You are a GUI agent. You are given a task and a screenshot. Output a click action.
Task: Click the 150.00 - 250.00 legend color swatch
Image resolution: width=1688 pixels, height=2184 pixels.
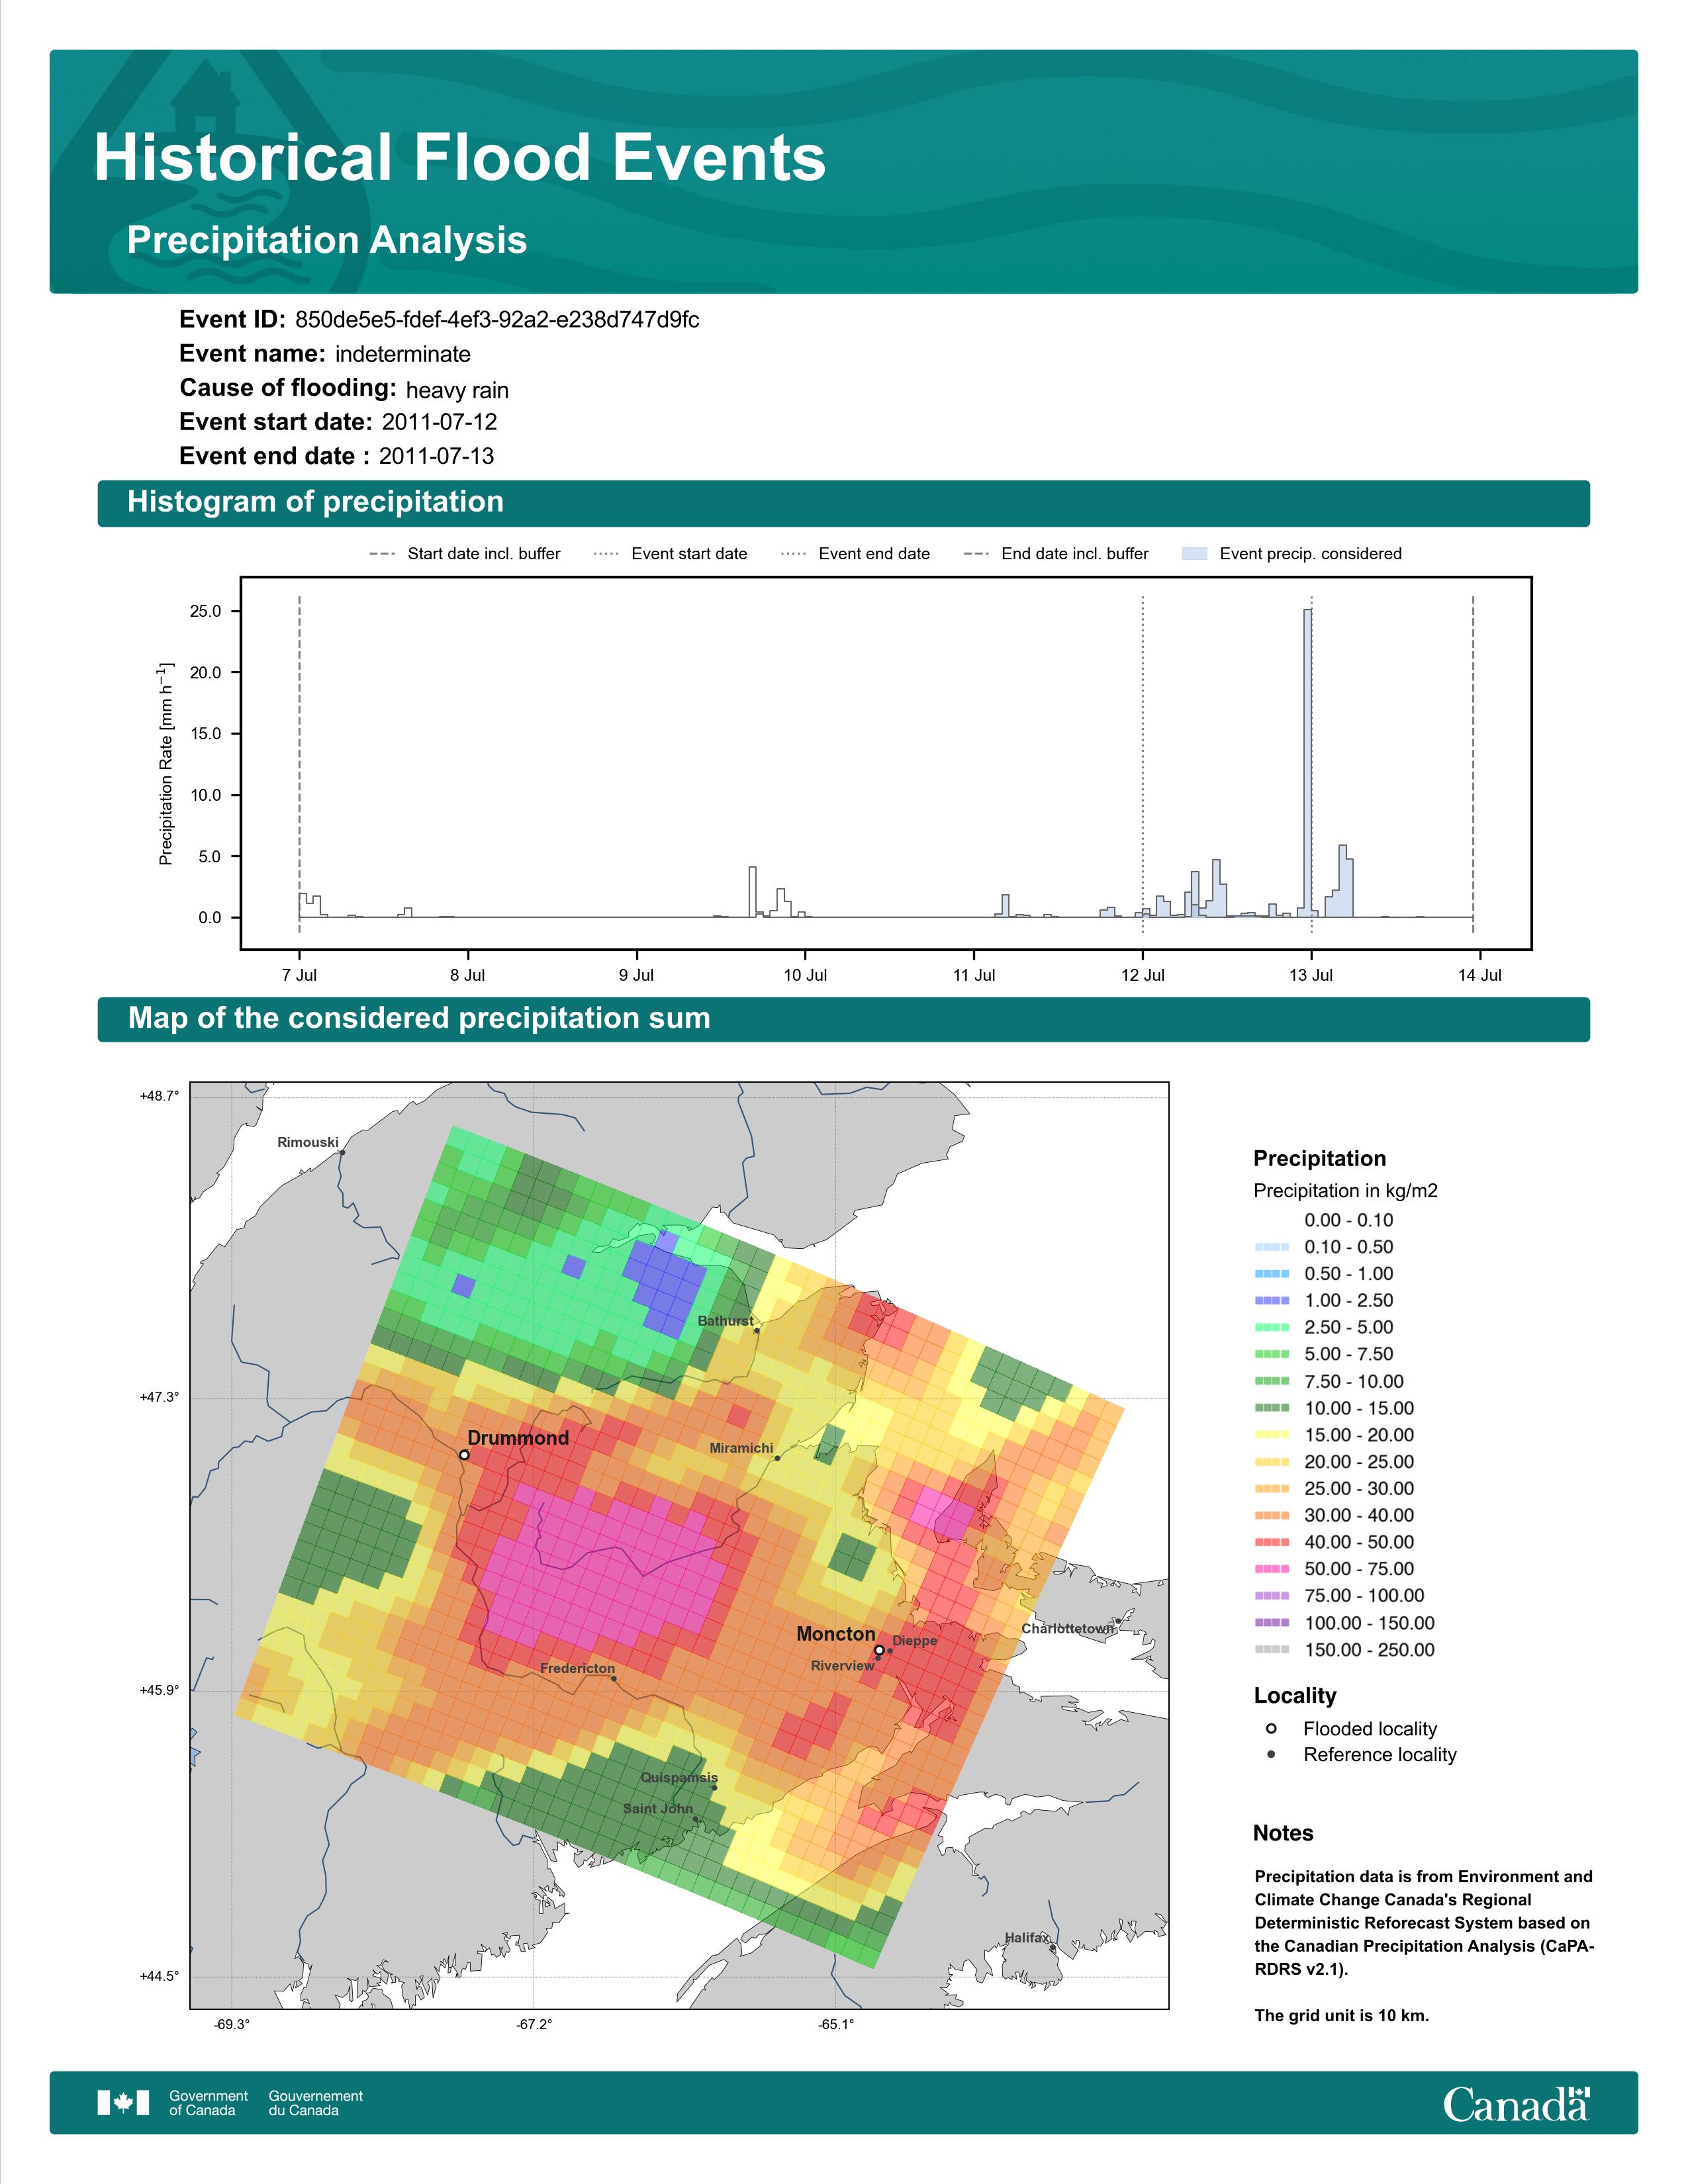(x=1271, y=1650)
